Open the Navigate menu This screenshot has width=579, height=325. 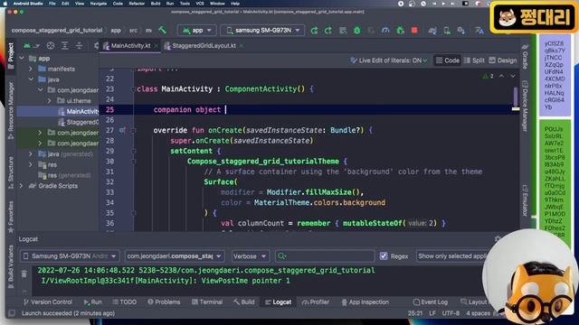click(x=99, y=4)
